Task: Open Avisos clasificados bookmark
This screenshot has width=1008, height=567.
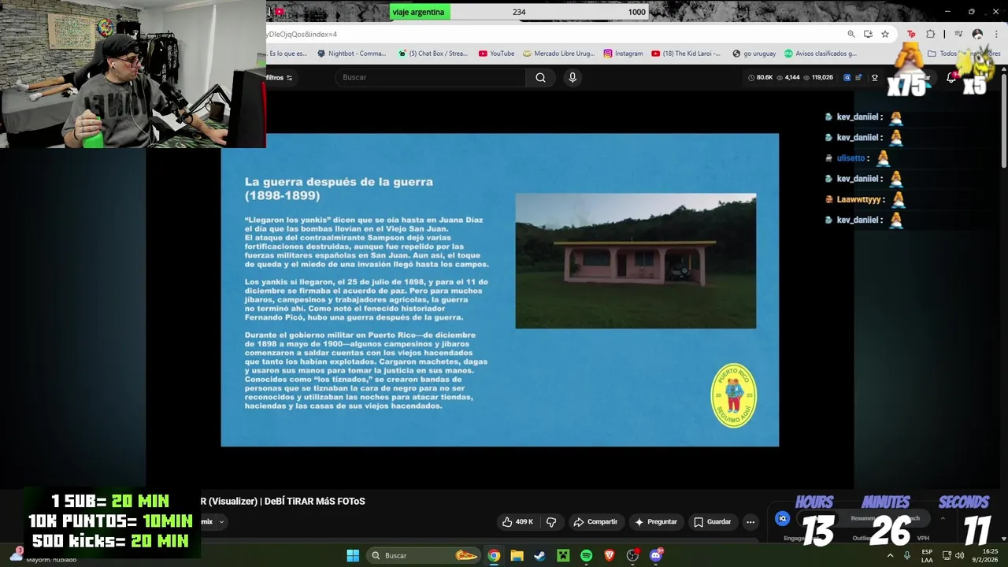Action: 820,54
